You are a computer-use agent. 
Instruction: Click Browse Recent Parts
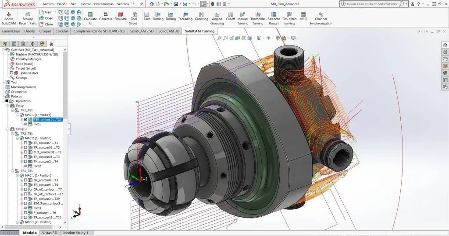[28, 18]
